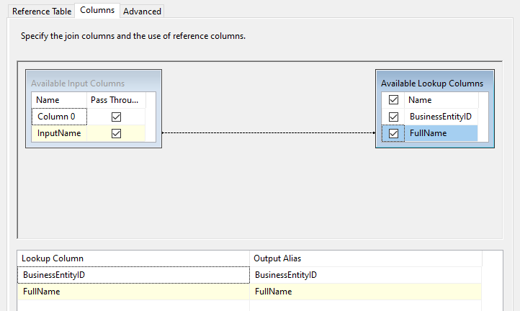520x311 pixels.
Task: Edit the BusinessEntityID Output Alias field
Action: point(365,275)
